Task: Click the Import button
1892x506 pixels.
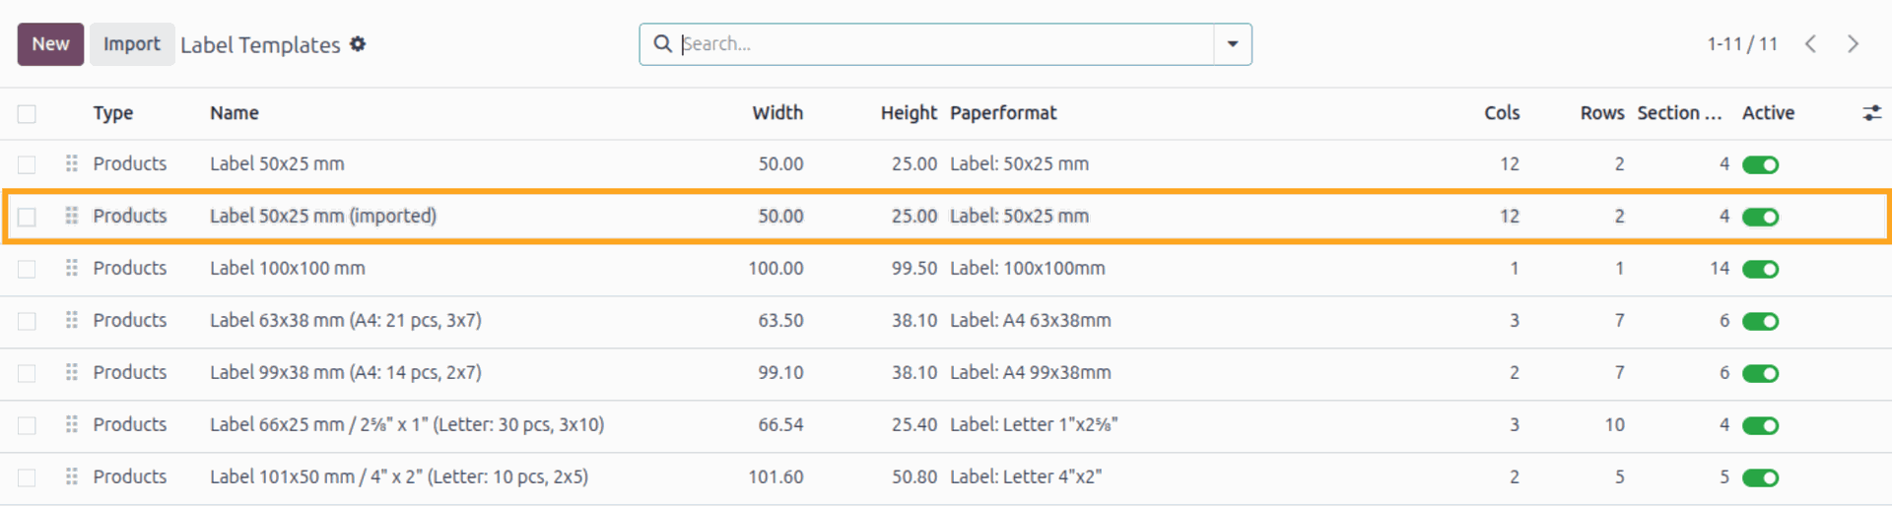Action: click(x=132, y=44)
